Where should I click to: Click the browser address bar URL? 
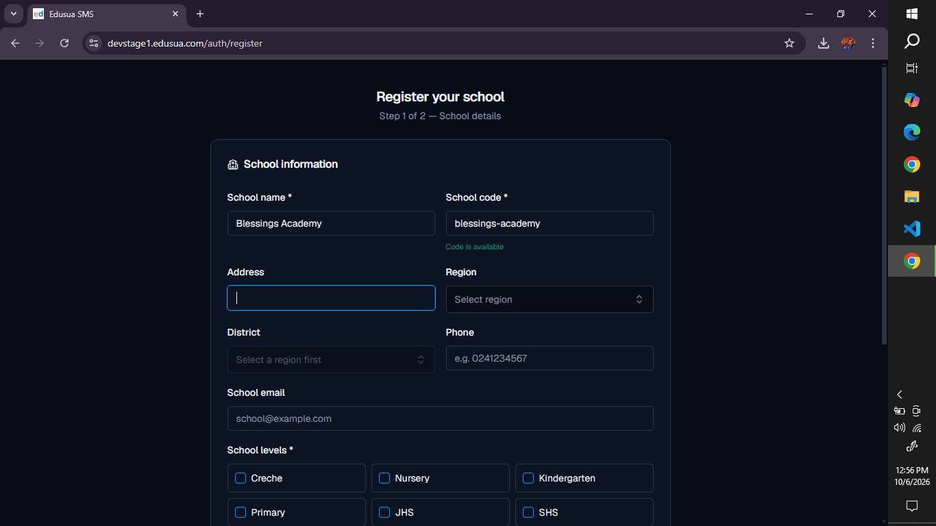pos(185,43)
